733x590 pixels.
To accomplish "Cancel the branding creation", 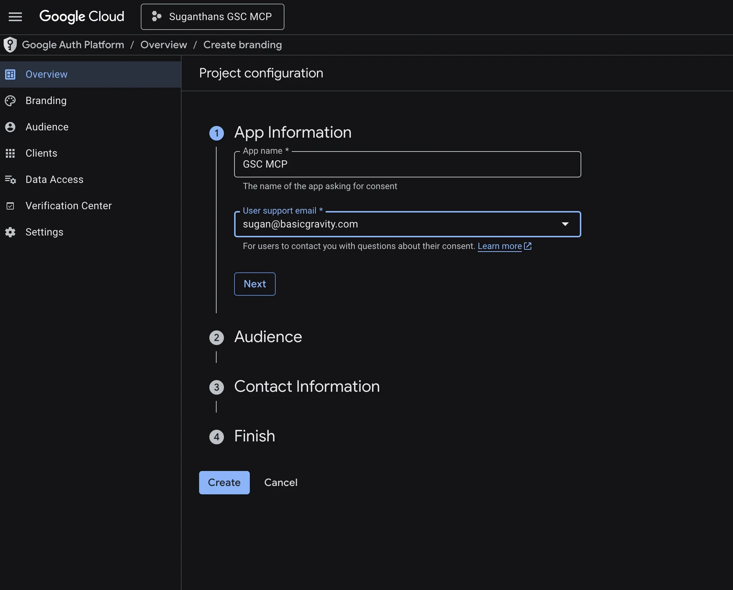I will pos(280,483).
